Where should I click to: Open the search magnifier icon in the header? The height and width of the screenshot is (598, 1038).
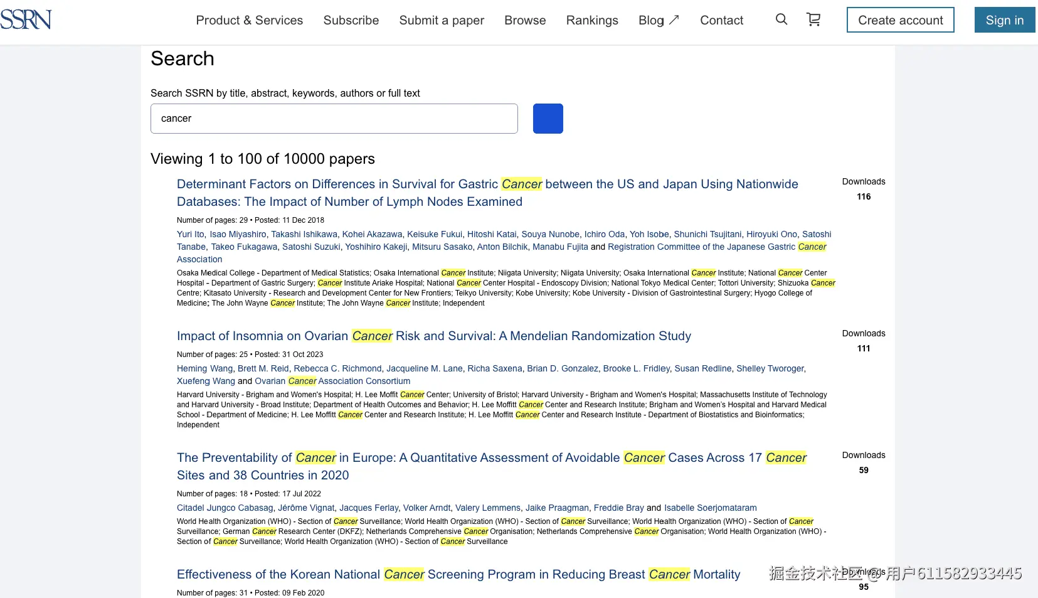tap(781, 19)
